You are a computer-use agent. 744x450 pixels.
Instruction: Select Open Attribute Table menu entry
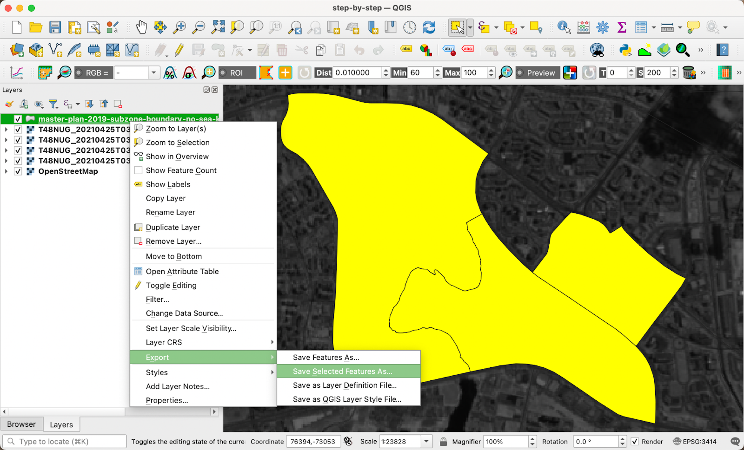(182, 272)
